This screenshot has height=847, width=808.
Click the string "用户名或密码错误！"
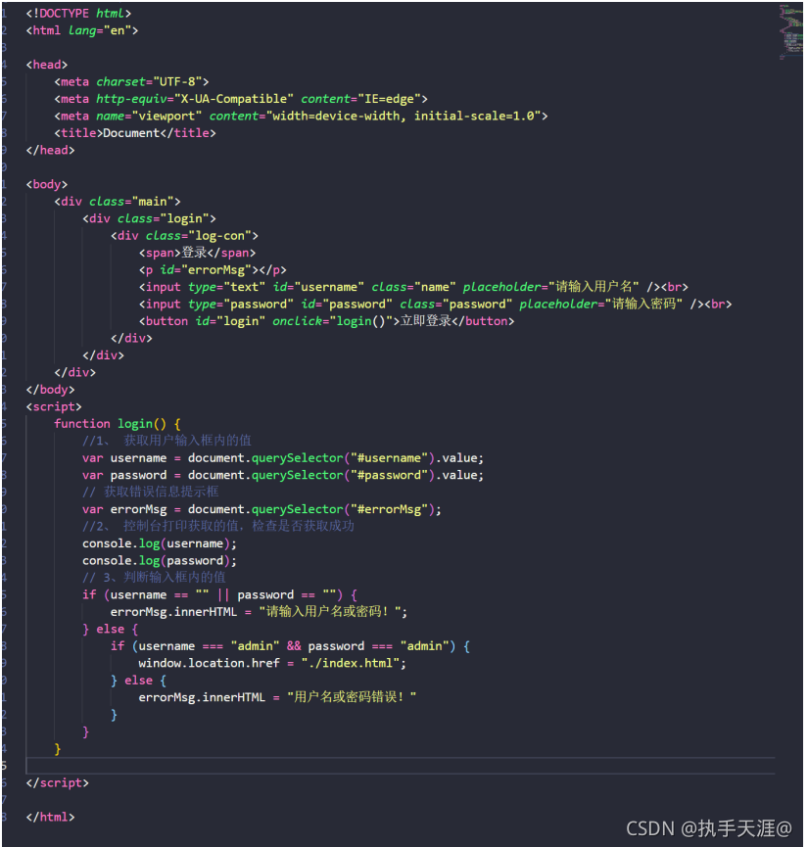352,697
